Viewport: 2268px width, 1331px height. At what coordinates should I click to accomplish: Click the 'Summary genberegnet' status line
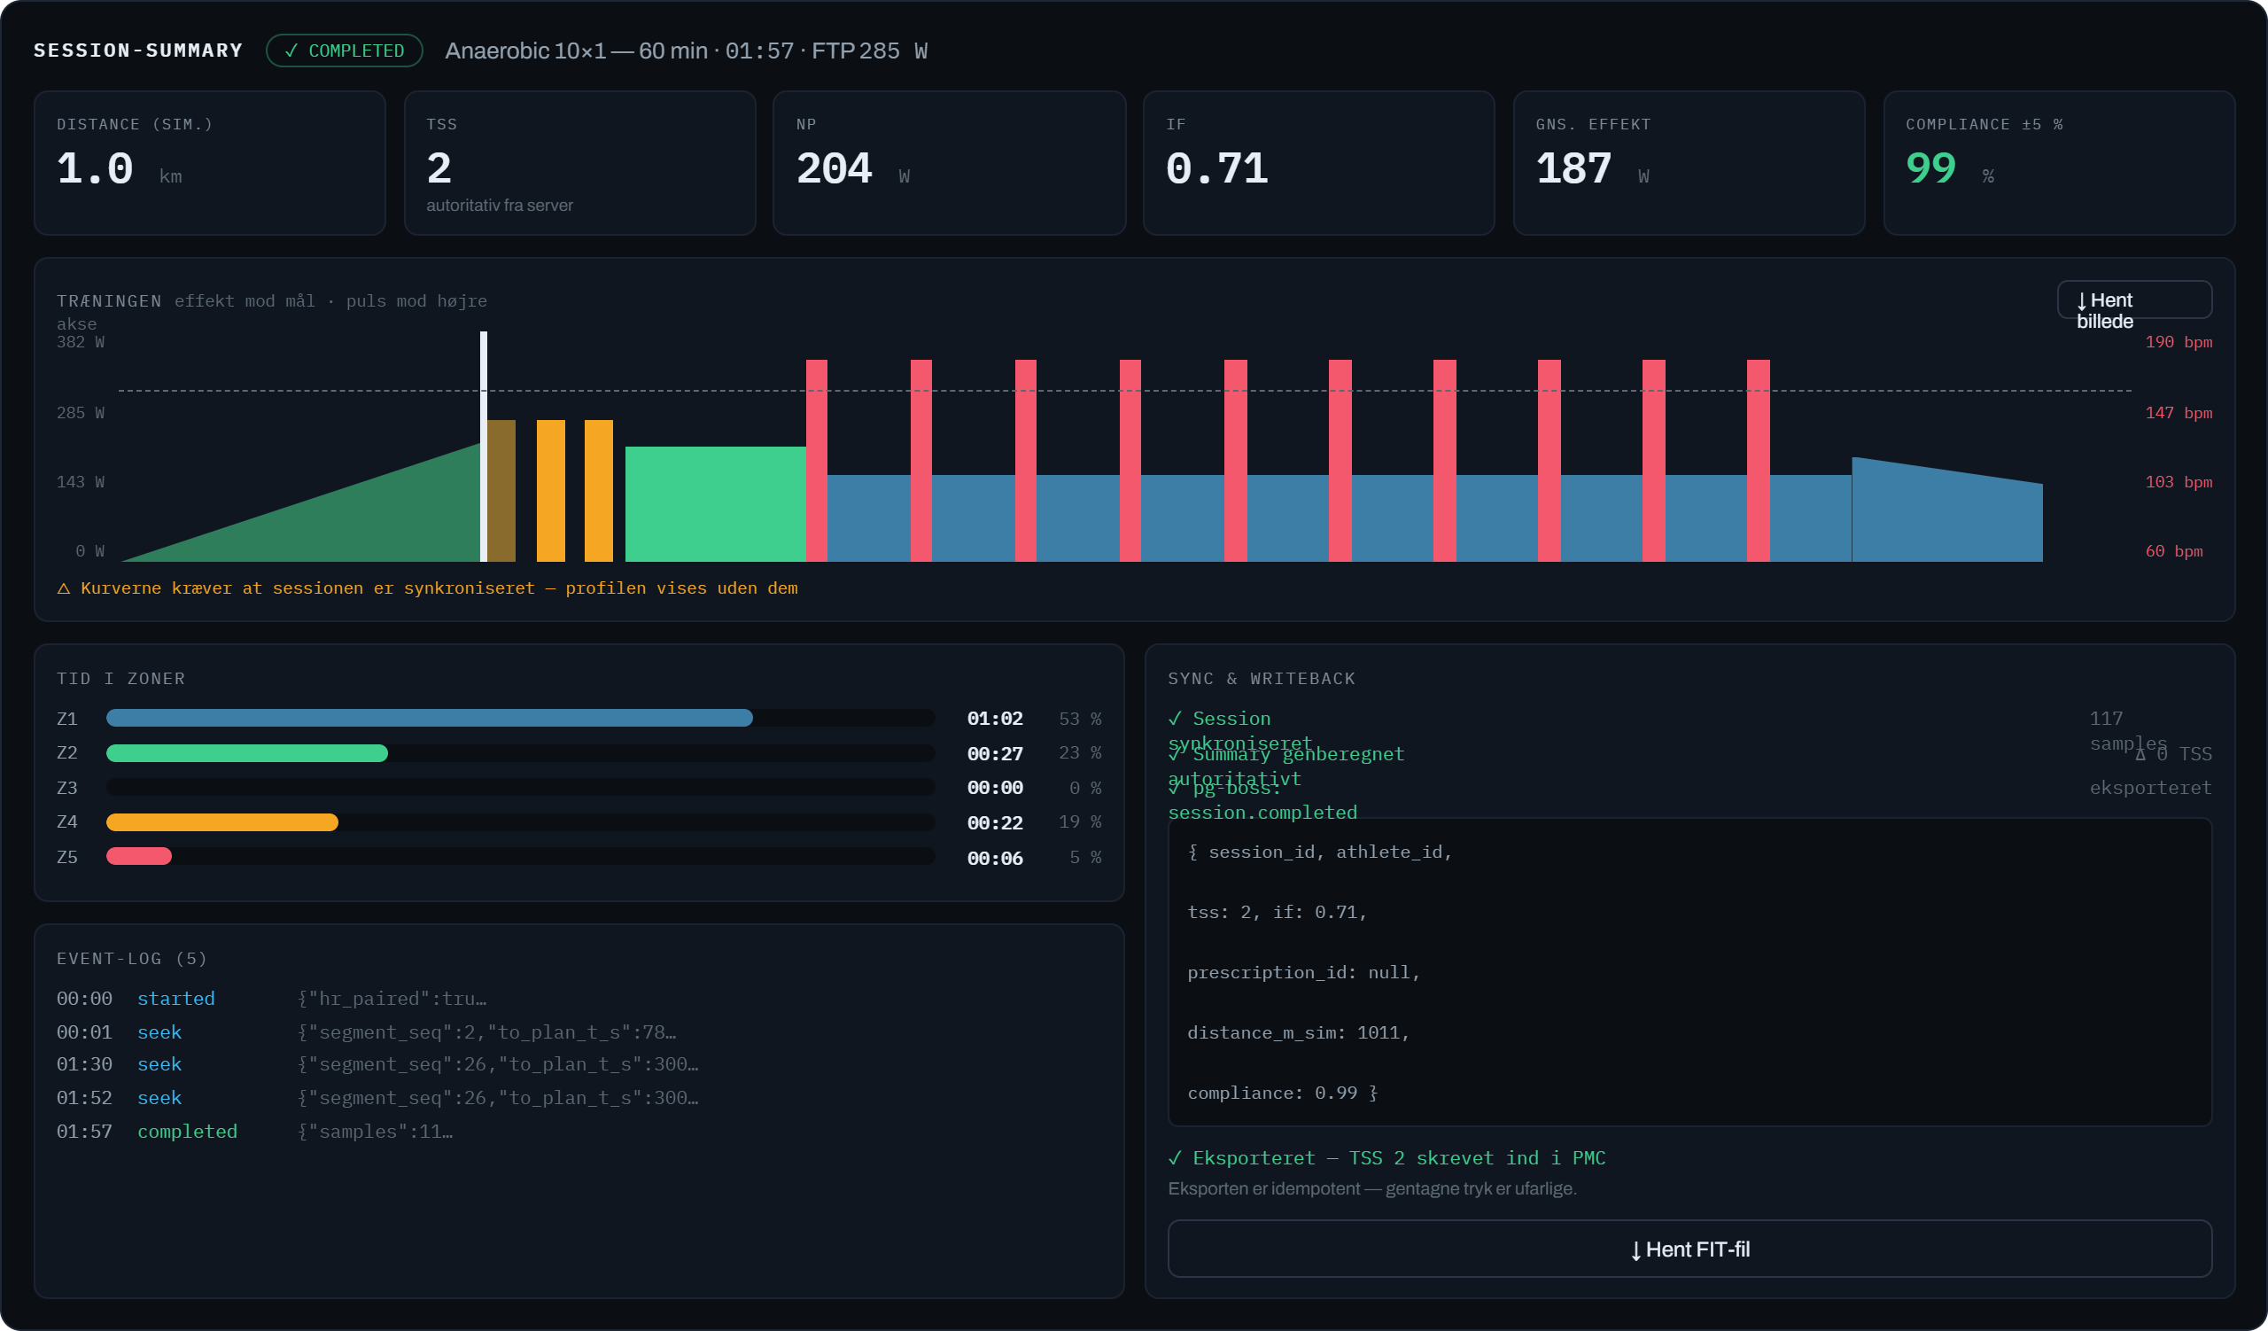1286,766
